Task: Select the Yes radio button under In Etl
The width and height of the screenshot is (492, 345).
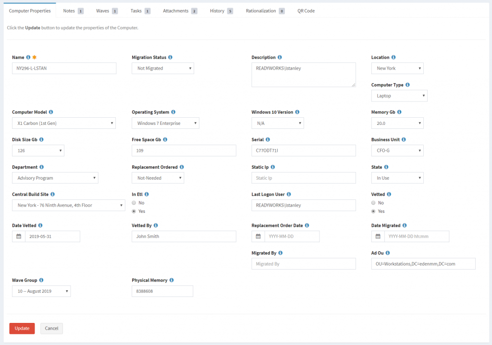Action: coord(134,211)
